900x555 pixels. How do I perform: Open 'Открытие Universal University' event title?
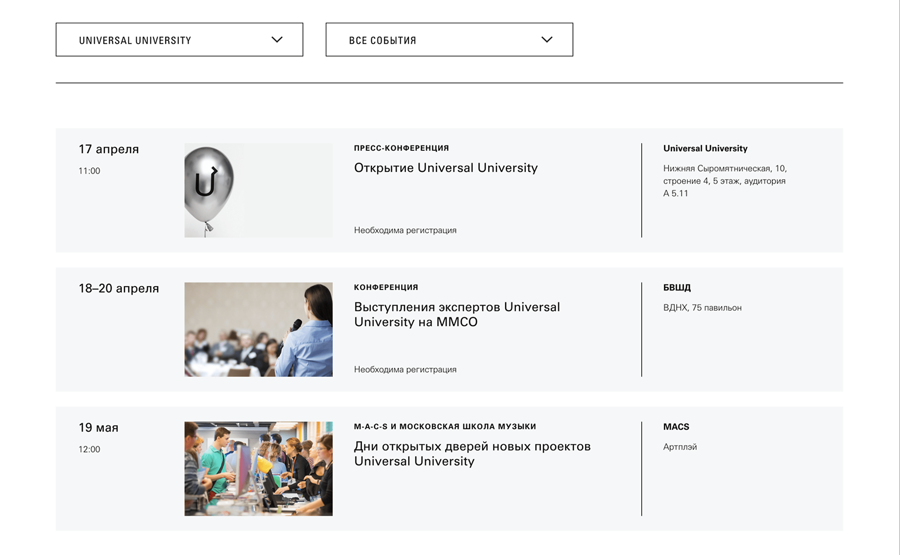(445, 168)
